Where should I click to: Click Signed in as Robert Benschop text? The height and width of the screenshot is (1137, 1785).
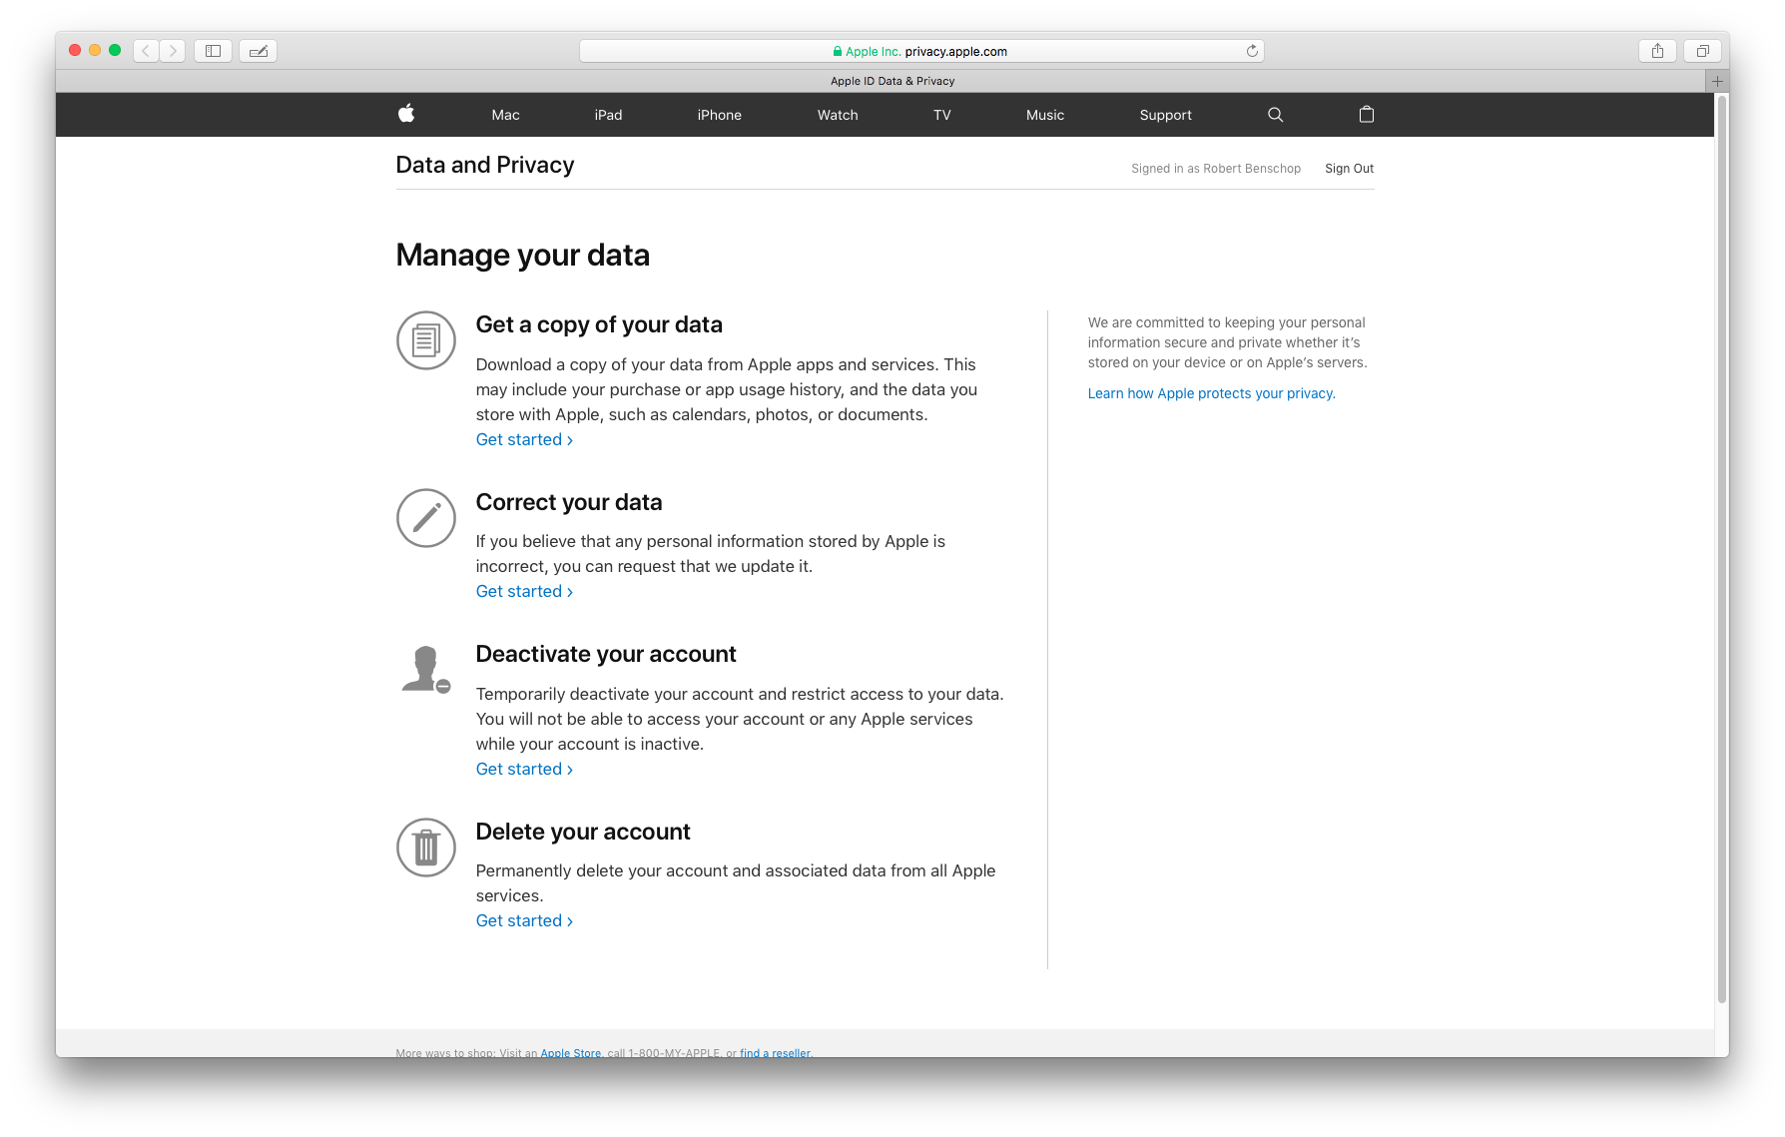click(1215, 169)
